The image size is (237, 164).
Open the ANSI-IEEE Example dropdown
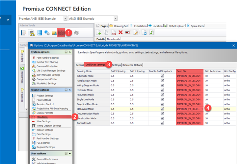tap(116, 18)
